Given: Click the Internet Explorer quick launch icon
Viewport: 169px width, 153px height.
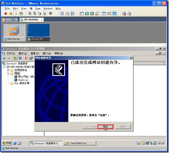Looking at the screenshot, I should pyautogui.click(x=15, y=143).
